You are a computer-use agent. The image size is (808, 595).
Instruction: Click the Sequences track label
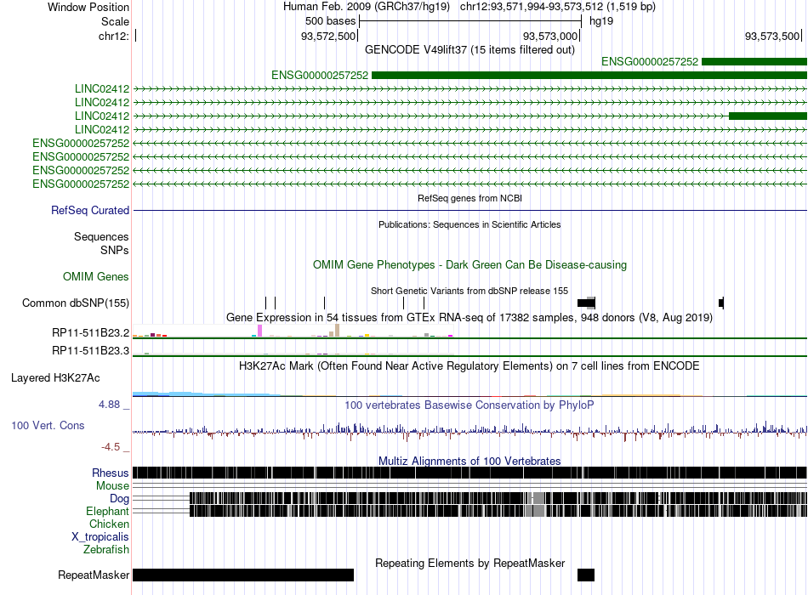coord(101,236)
